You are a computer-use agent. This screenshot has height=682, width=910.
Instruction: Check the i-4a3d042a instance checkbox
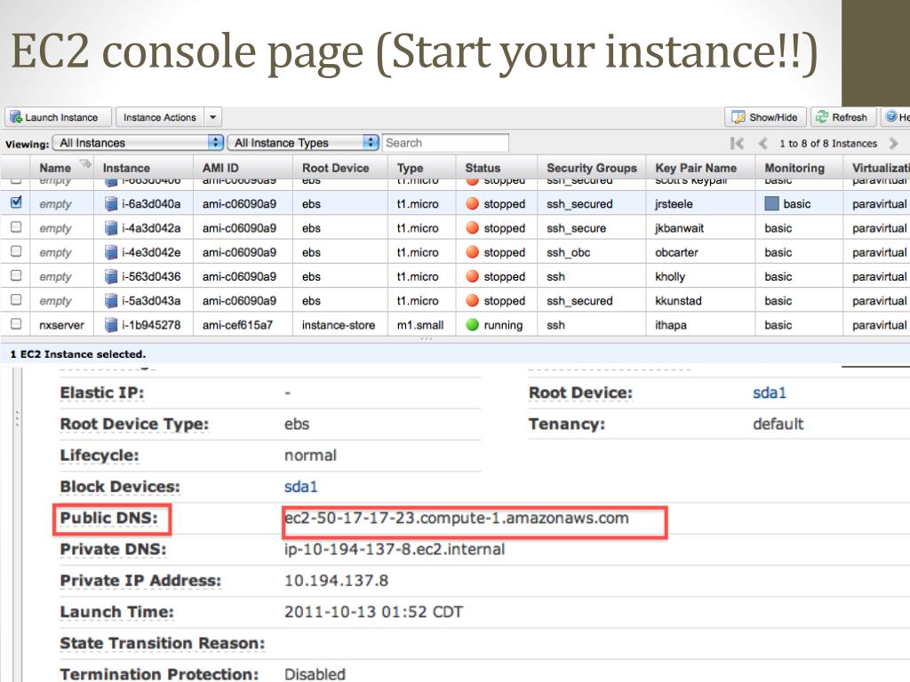click(16, 226)
